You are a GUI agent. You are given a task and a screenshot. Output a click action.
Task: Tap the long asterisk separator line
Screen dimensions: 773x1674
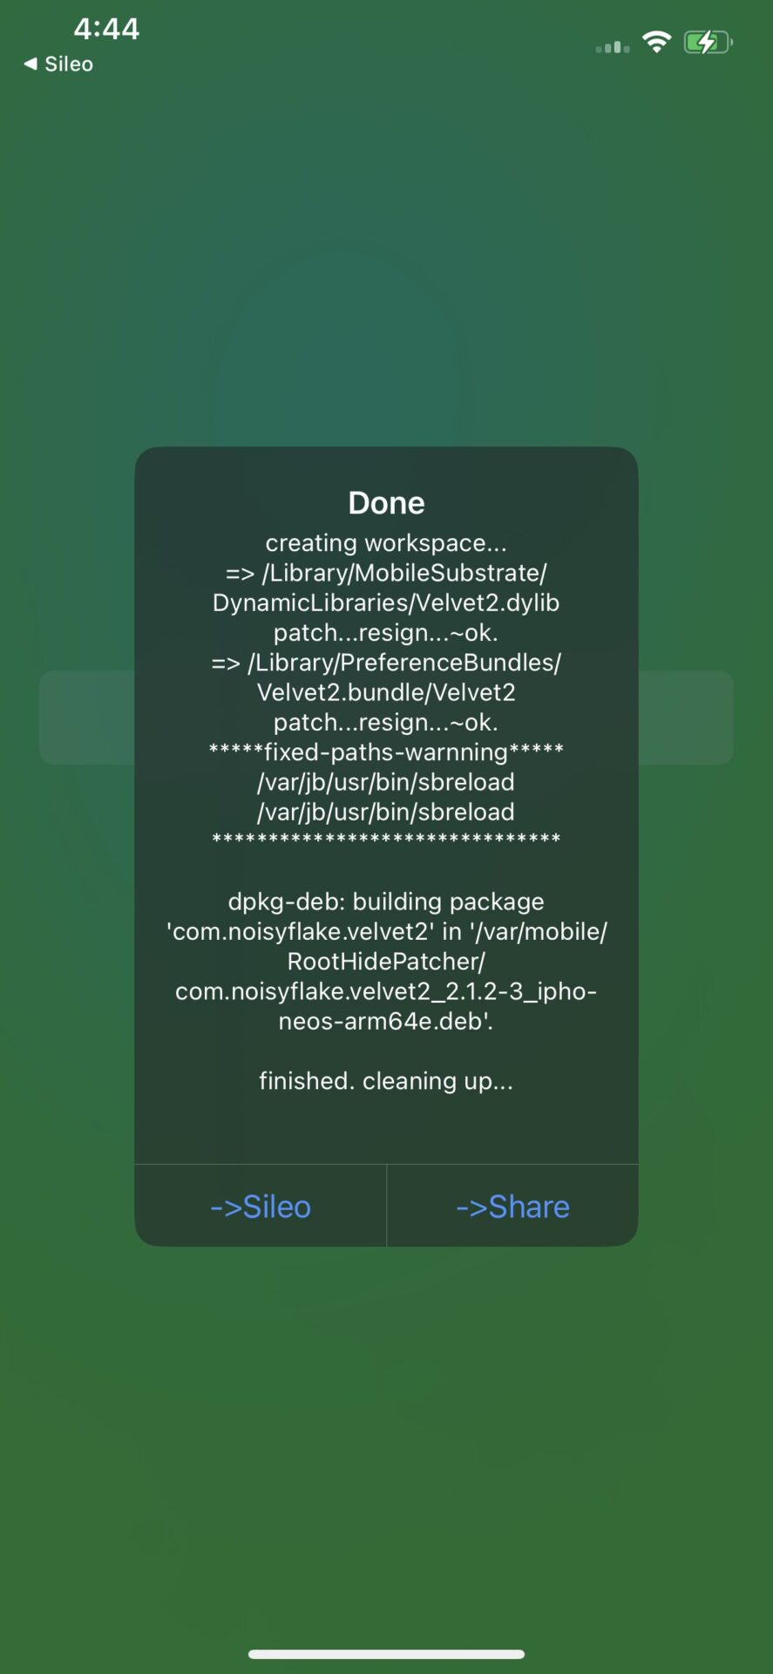386,840
